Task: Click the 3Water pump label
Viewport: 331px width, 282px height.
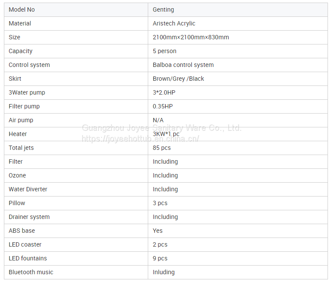Action: [27, 92]
